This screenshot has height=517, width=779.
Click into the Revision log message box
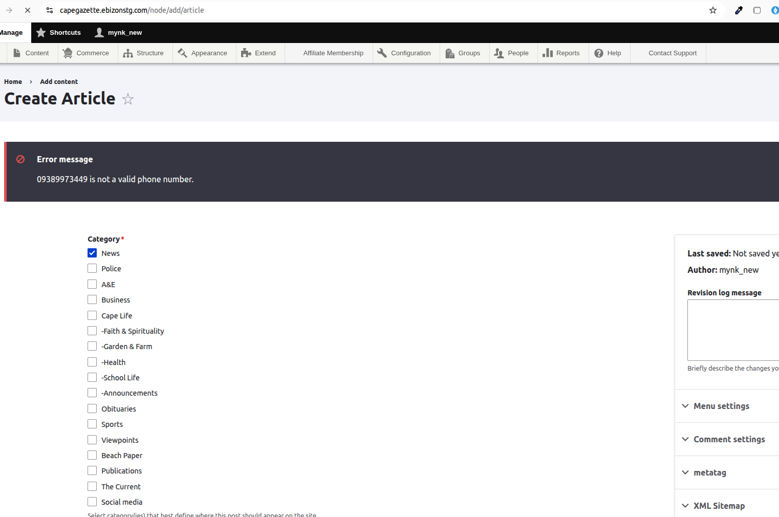tap(733, 330)
